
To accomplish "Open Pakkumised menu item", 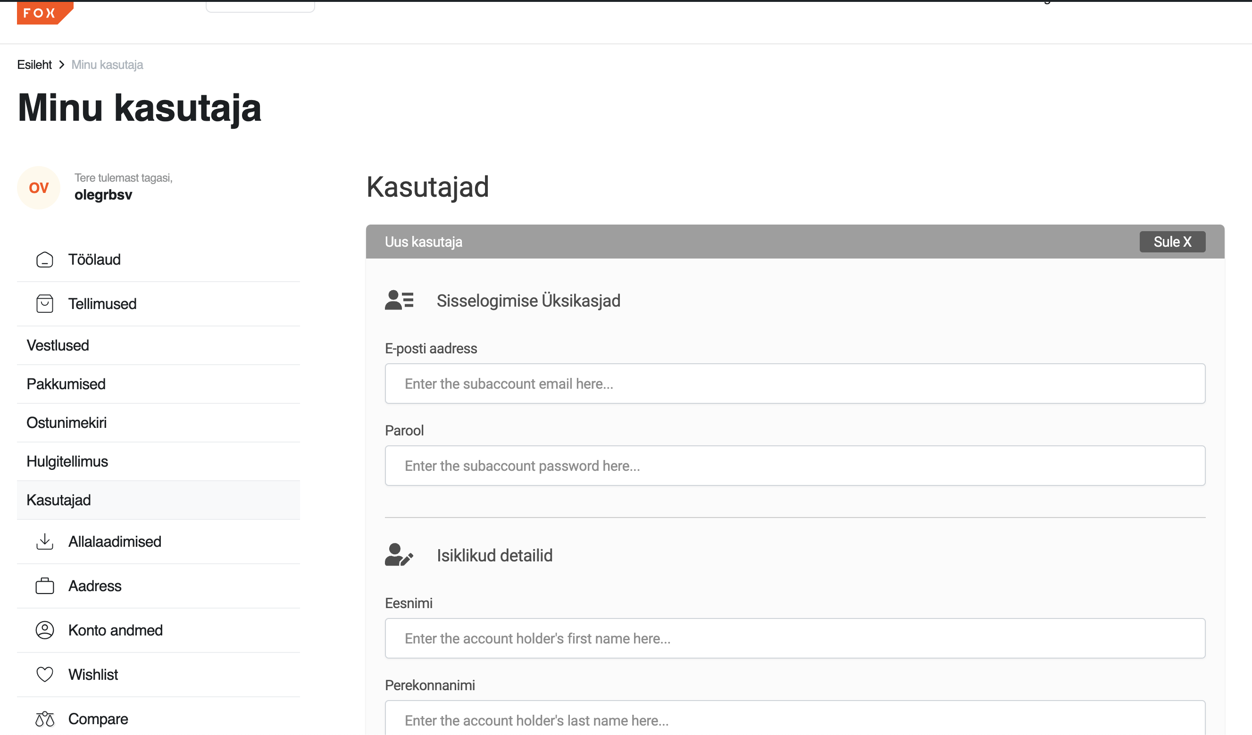I will tap(159, 384).
